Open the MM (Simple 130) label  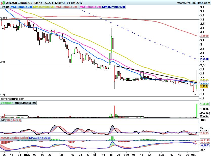click(x=114, y=7)
